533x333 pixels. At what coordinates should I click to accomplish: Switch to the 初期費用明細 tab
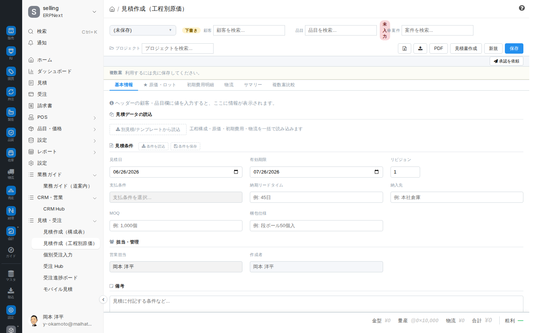tap(200, 85)
